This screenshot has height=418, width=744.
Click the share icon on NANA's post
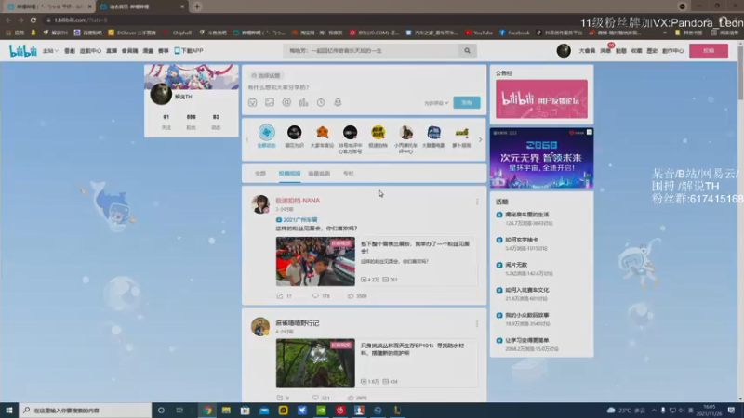280,296
